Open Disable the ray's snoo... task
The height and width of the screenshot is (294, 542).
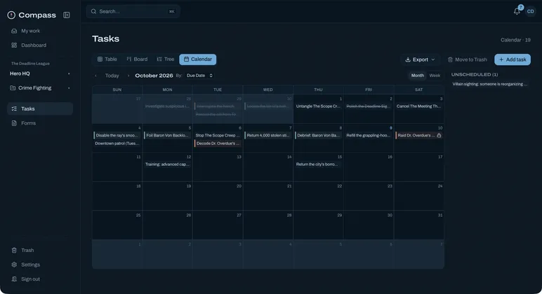click(x=117, y=136)
